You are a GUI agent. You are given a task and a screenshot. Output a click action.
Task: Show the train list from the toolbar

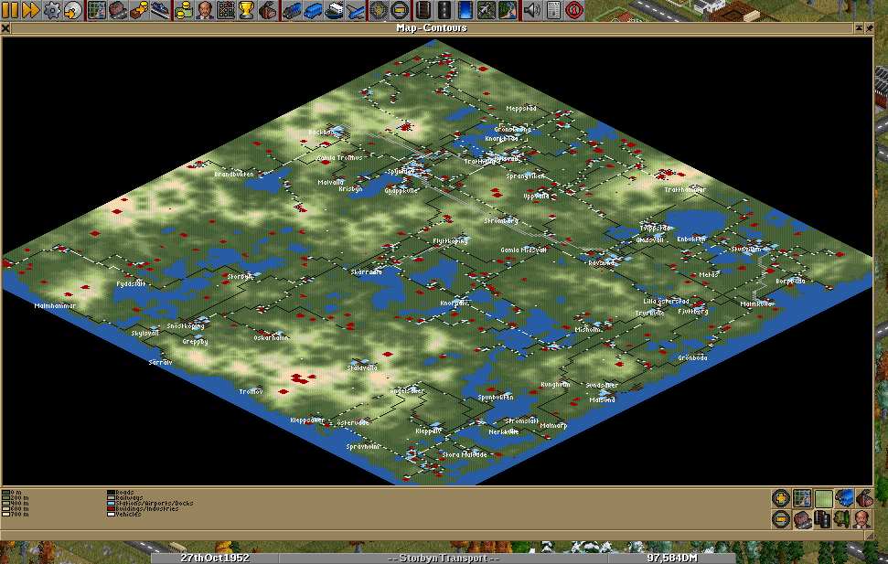point(292,10)
